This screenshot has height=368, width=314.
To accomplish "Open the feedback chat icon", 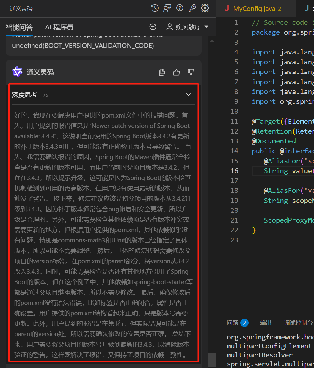I will click(x=167, y=8).
